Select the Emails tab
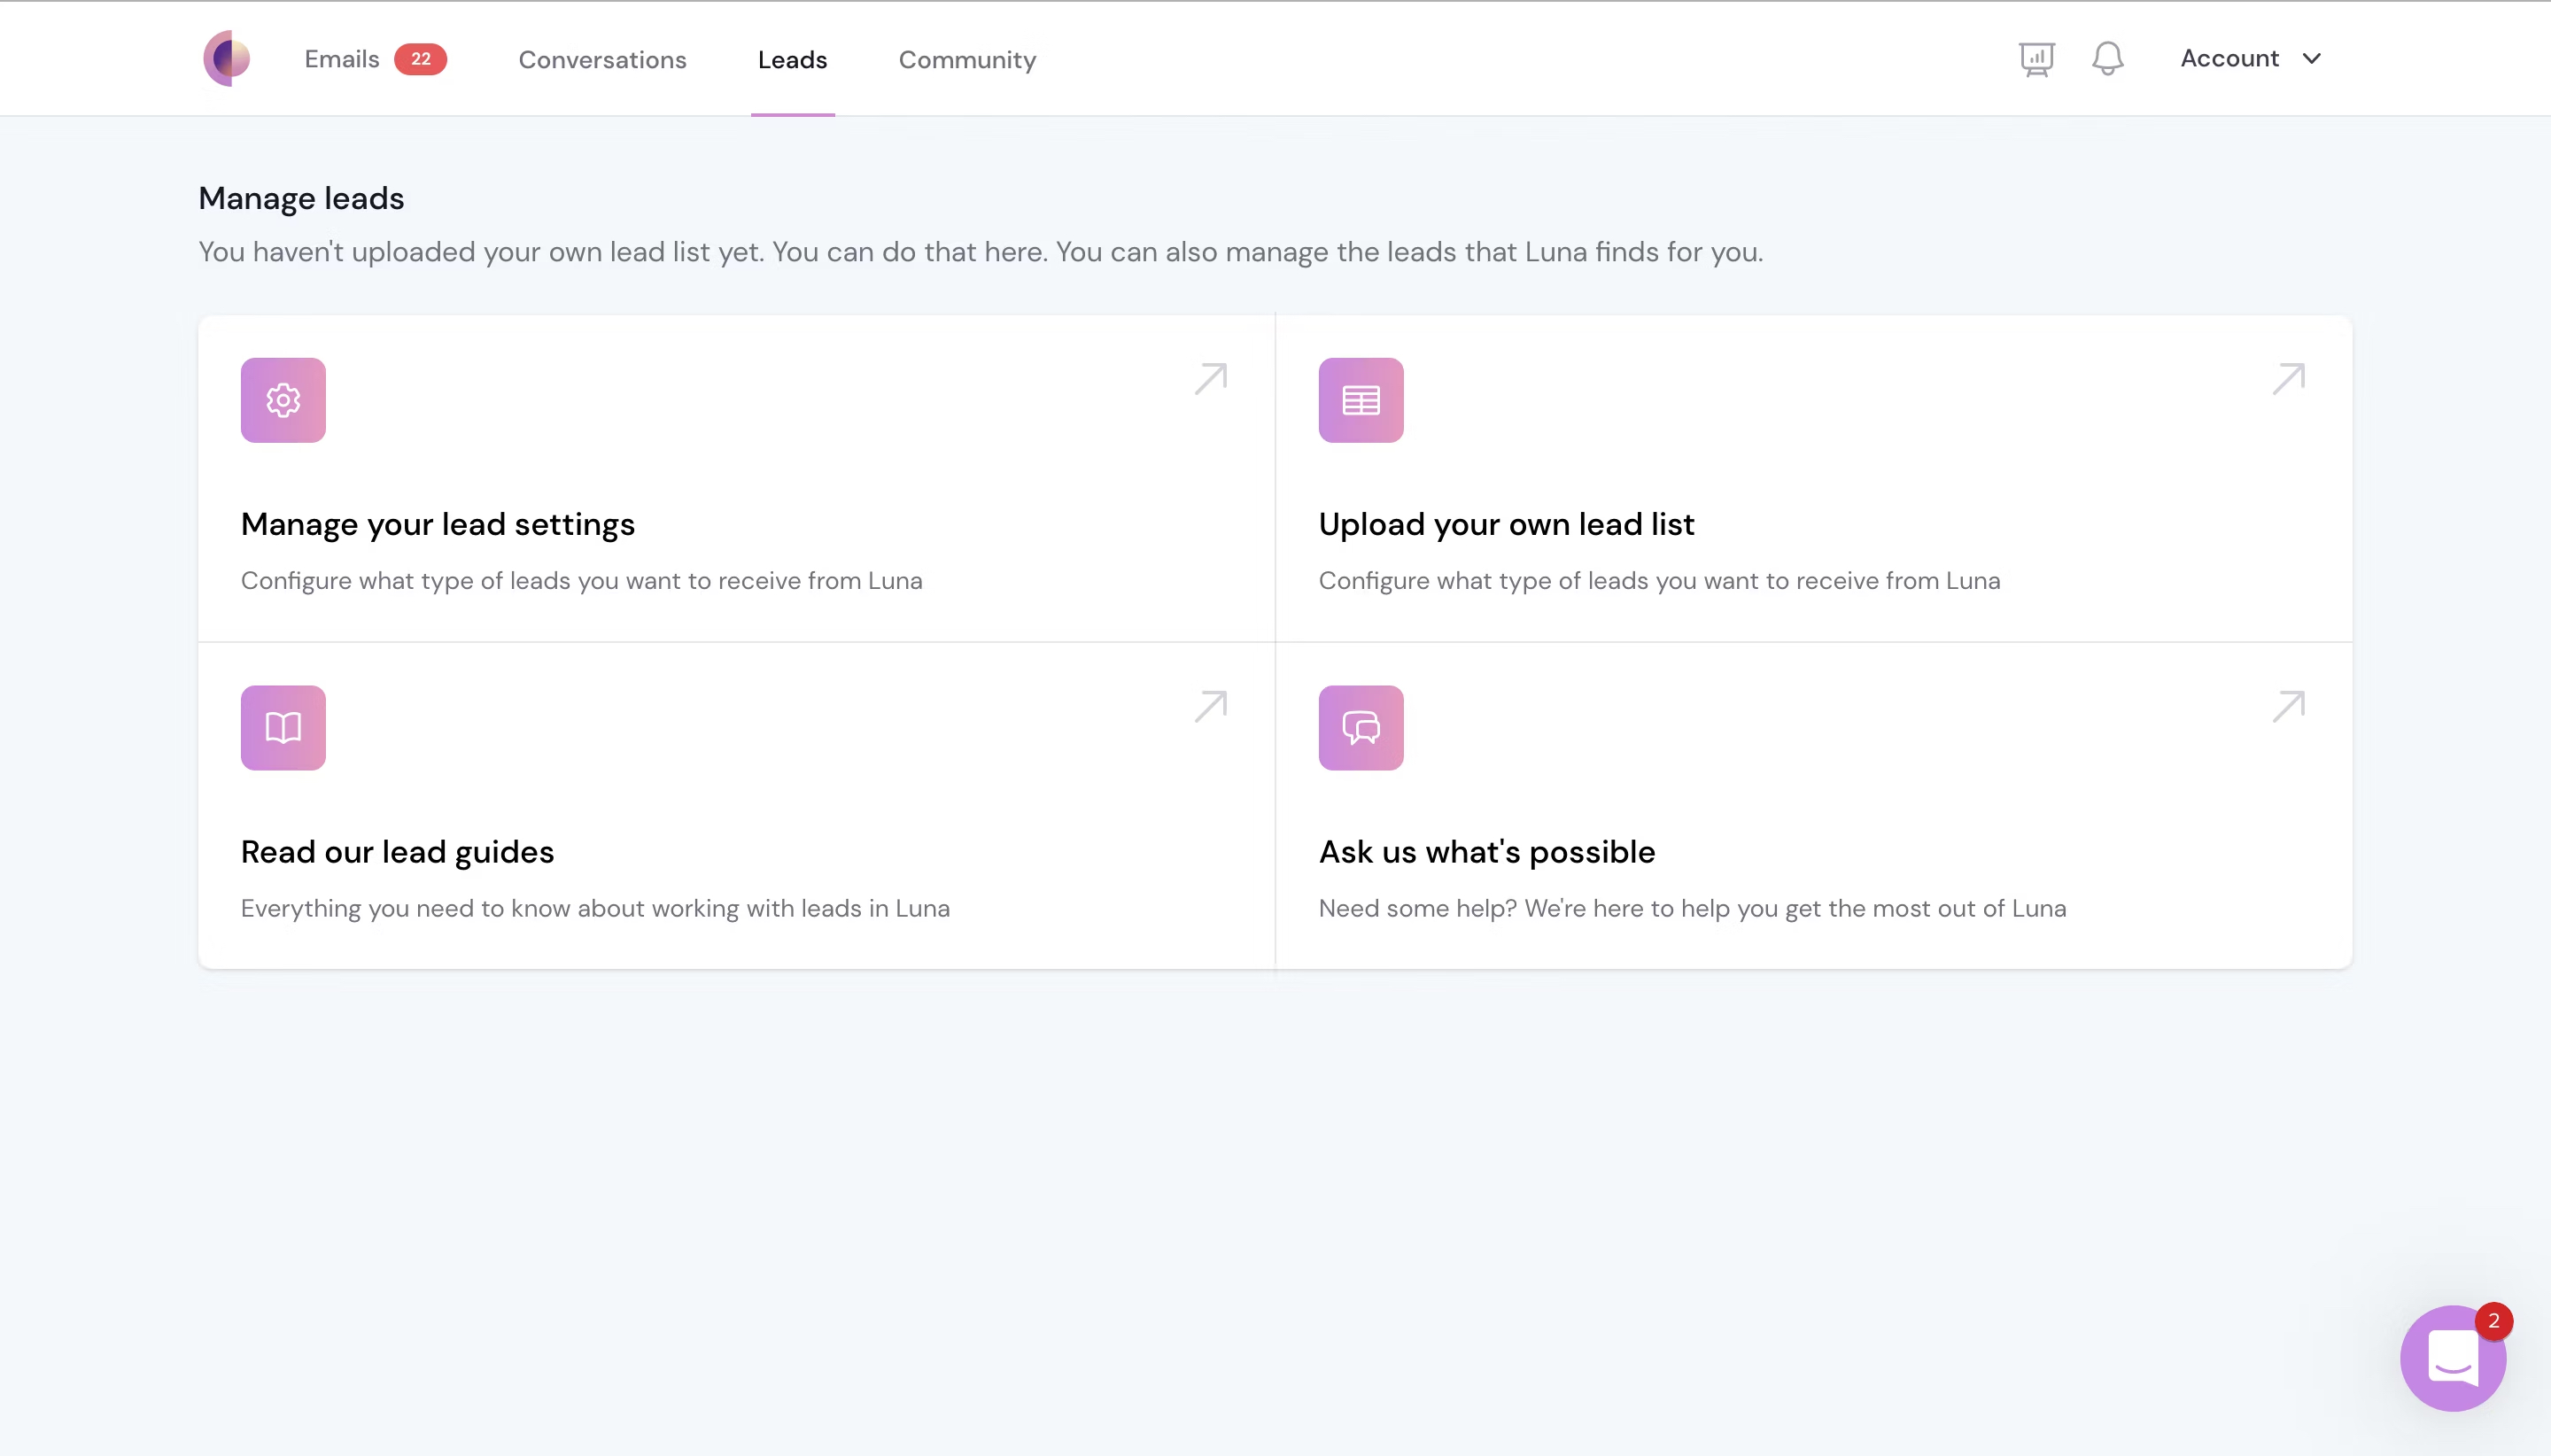This screenshot has height=1456, width=2551. pos(341,59)
